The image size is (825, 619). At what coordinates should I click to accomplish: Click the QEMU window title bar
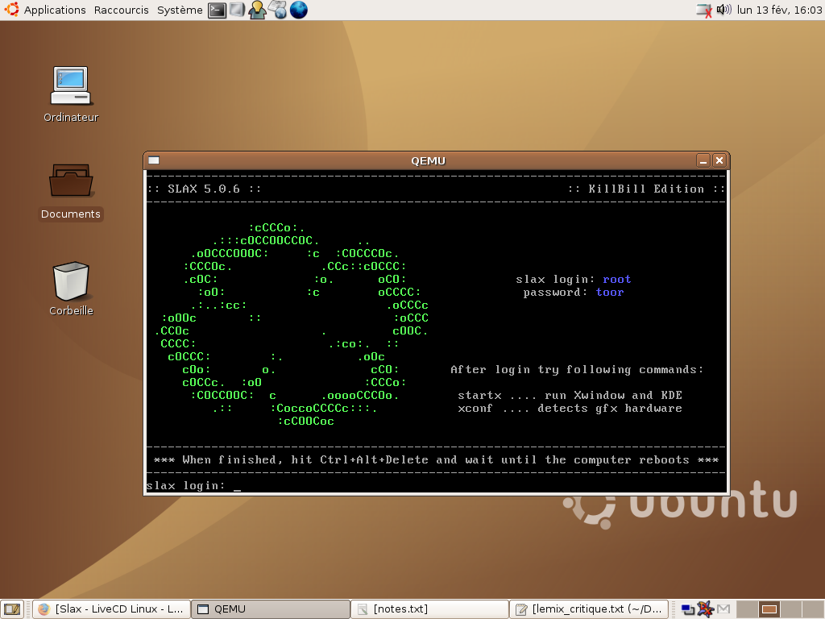429,160
